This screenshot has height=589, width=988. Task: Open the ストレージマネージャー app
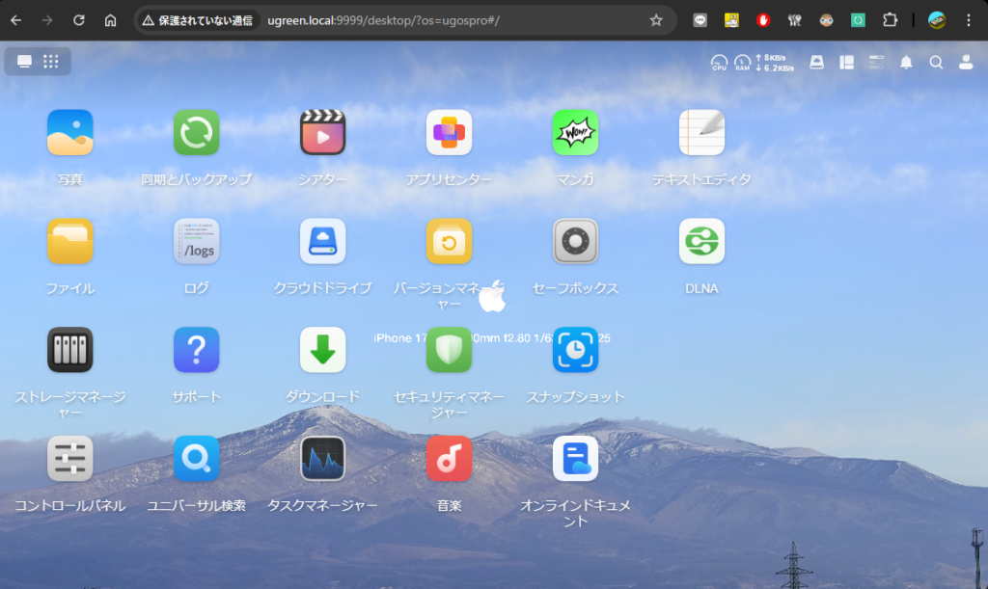coord(69,350)
